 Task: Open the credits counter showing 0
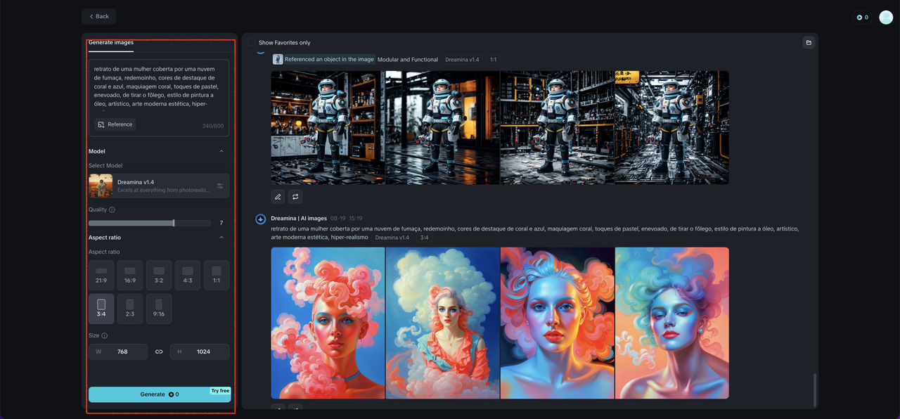tap(862, 18)
